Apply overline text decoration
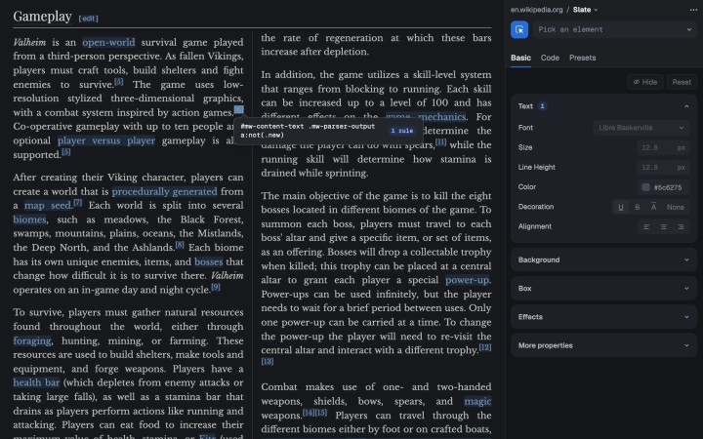Image resolution: width=703 pixels, height=439 pixels. [x=653, y=207]
